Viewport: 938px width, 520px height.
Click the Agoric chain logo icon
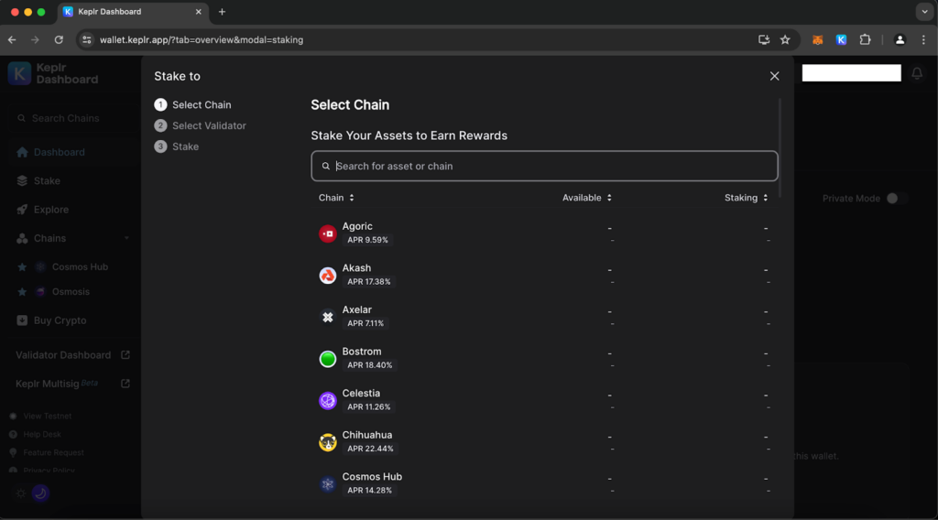pyautogui.click(x=327, y=233)
